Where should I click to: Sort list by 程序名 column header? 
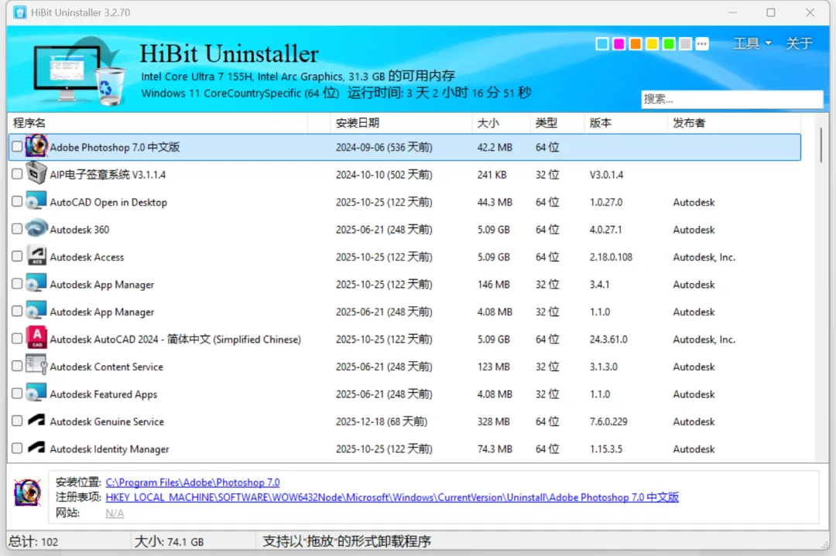point(158,123)
